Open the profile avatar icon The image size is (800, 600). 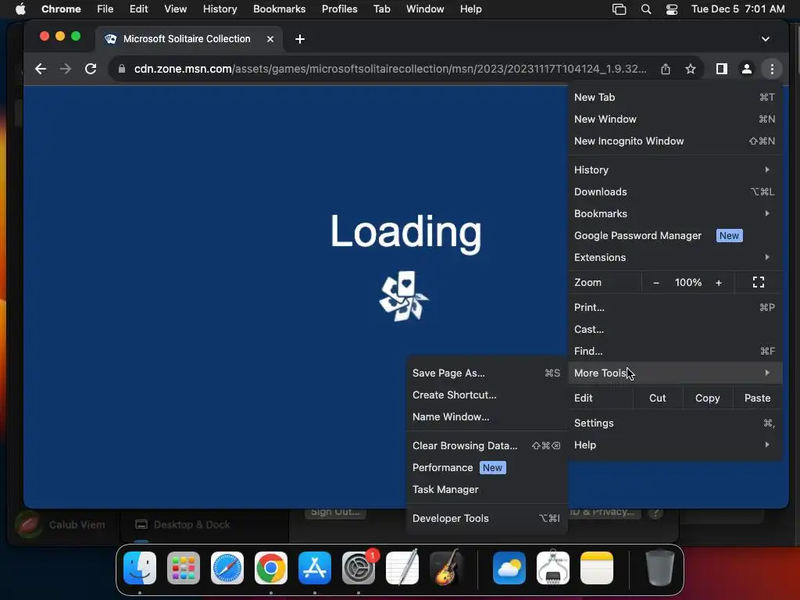pos(746,69)
